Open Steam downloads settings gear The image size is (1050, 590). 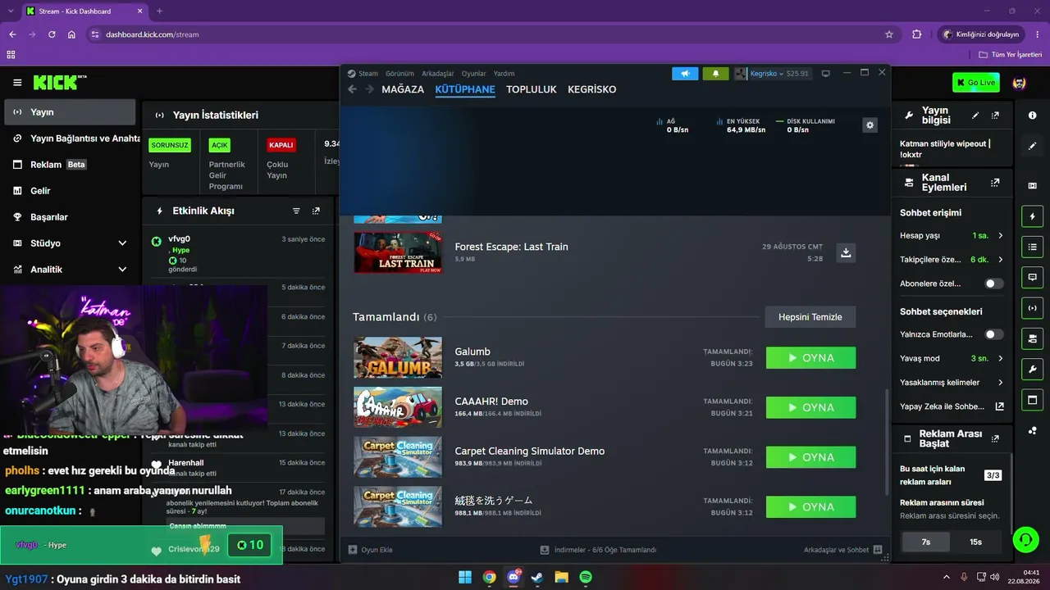point(870,125)
